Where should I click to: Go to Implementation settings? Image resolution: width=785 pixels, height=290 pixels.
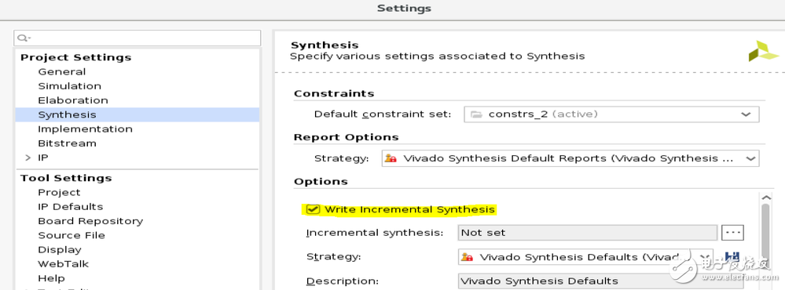tap(85, 129)
